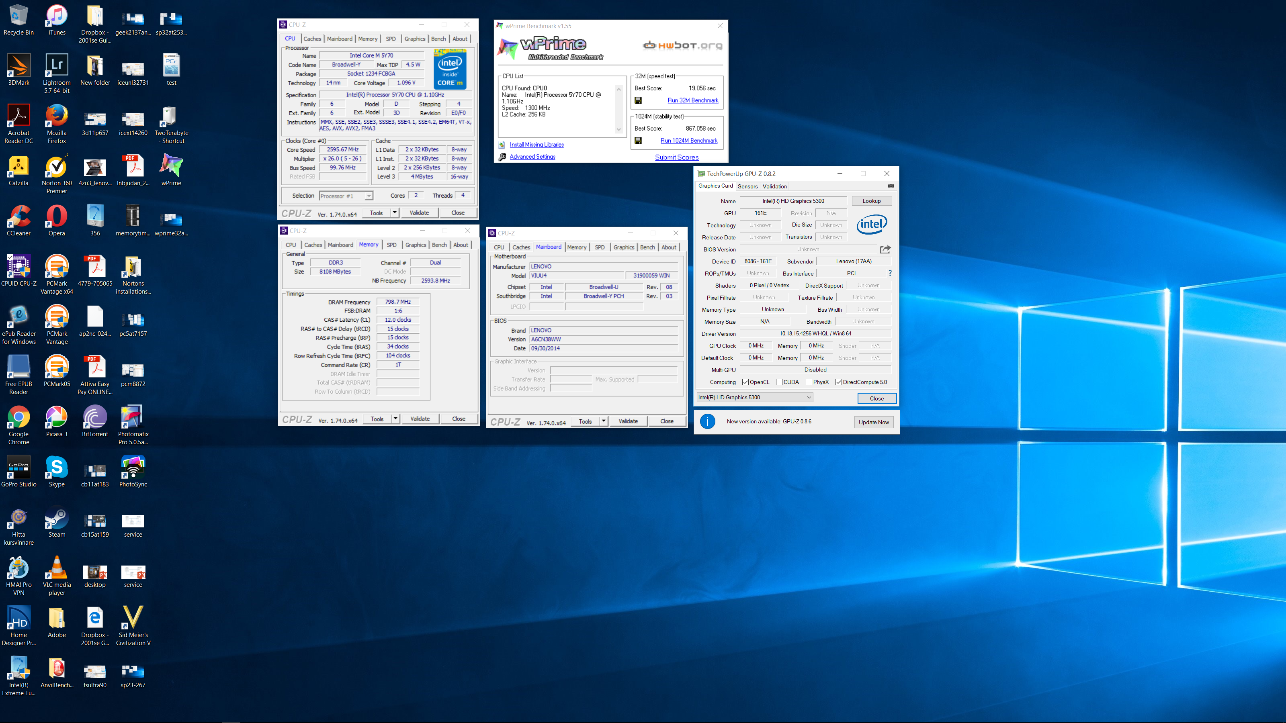Viewport: 1286px width, 723px height.
Task: Open Lightroom 5.7 64-bit shortcut
Action: (57, 74)
